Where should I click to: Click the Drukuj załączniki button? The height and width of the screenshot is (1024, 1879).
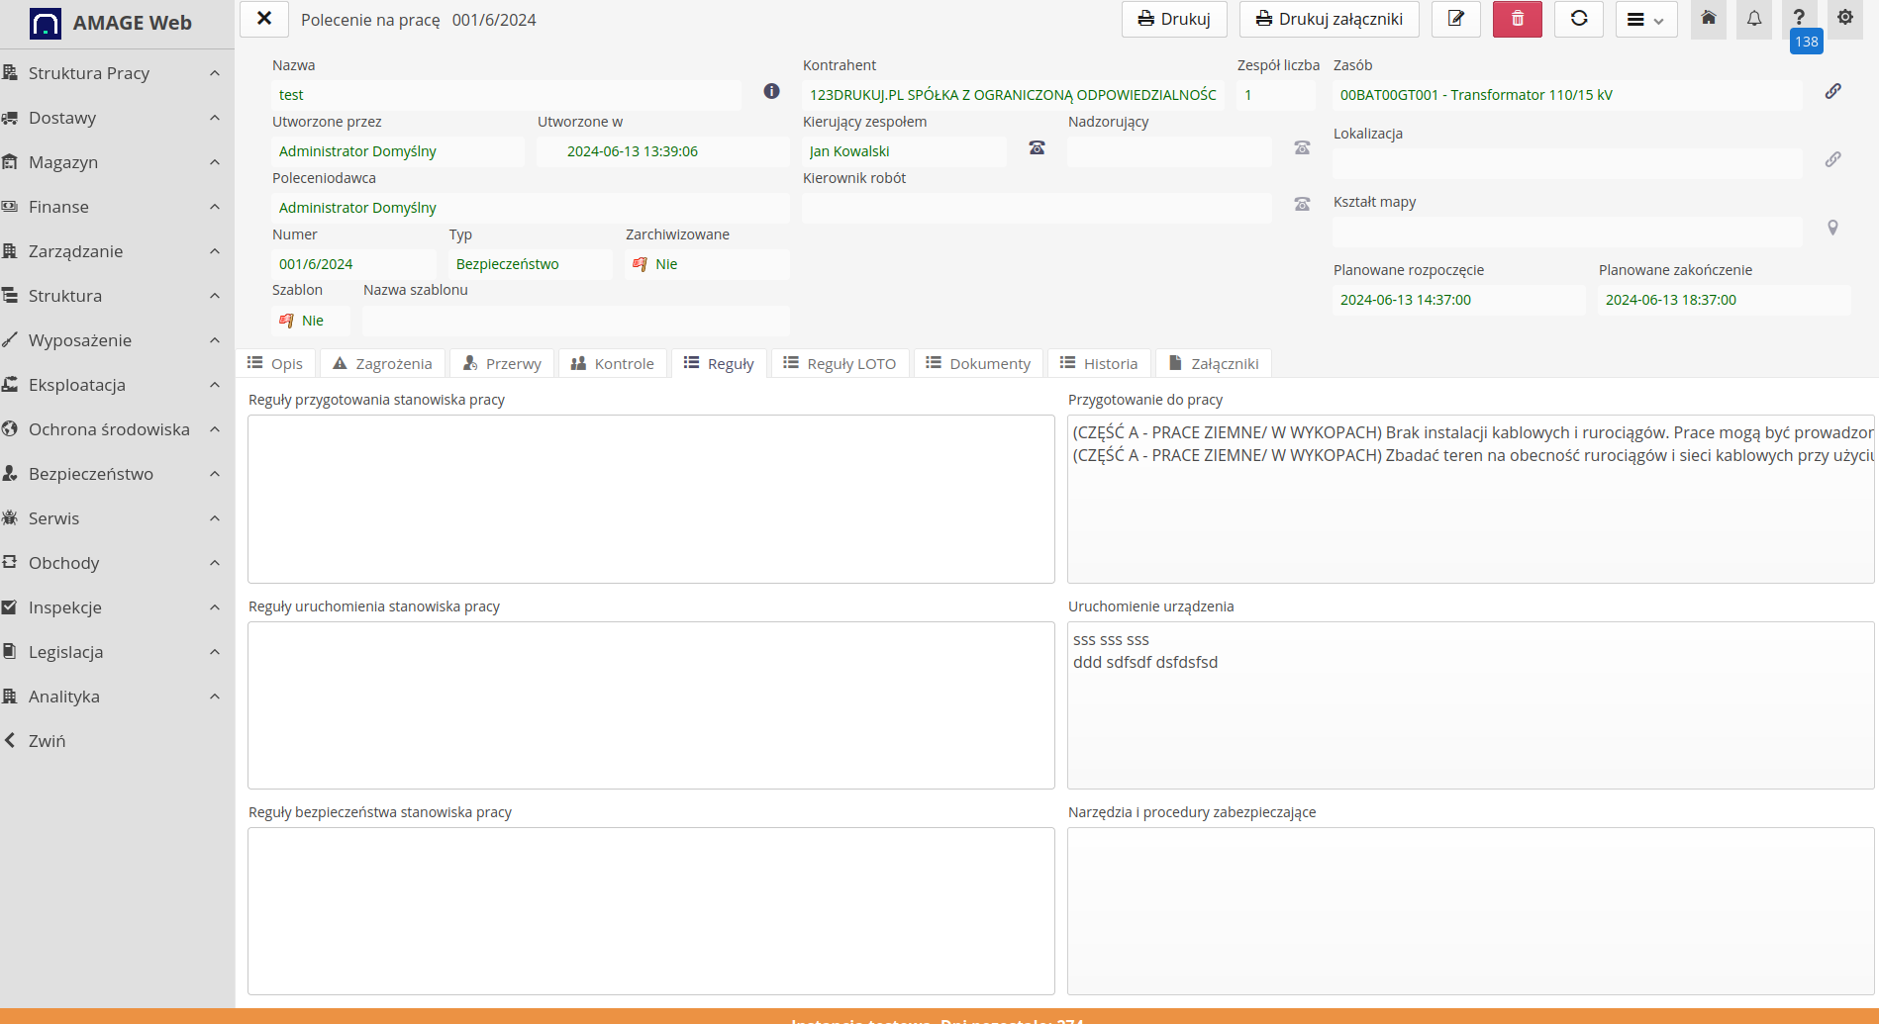[x=1329, y=19]
